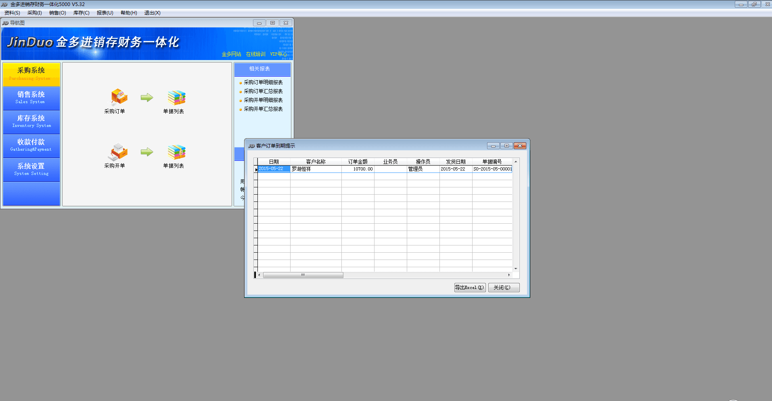Click the green arrow next to 采购开单
The image size is (772, 401).
click(147, 152)
